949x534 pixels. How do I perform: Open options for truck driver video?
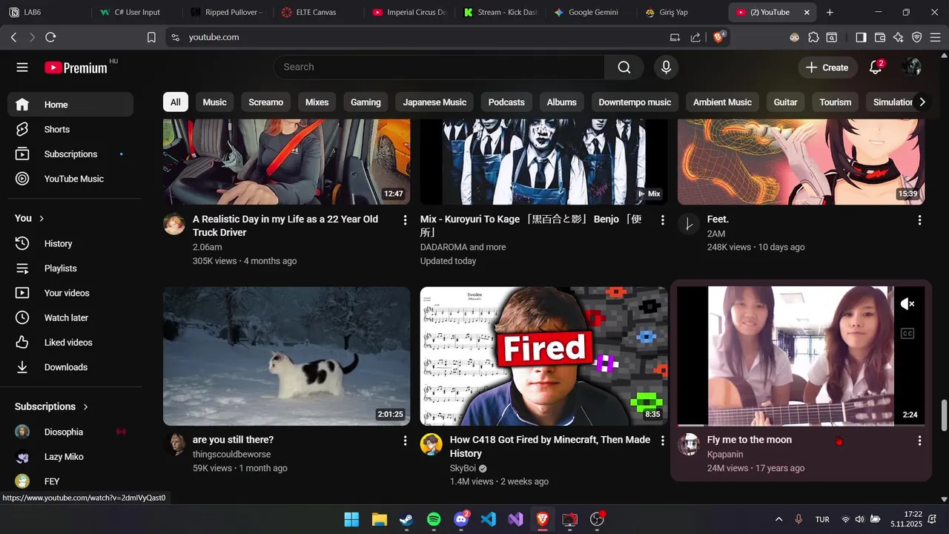(x=405, y=220)
